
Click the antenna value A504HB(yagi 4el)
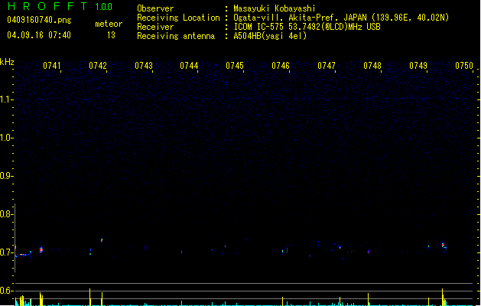[x=270, y=36]
